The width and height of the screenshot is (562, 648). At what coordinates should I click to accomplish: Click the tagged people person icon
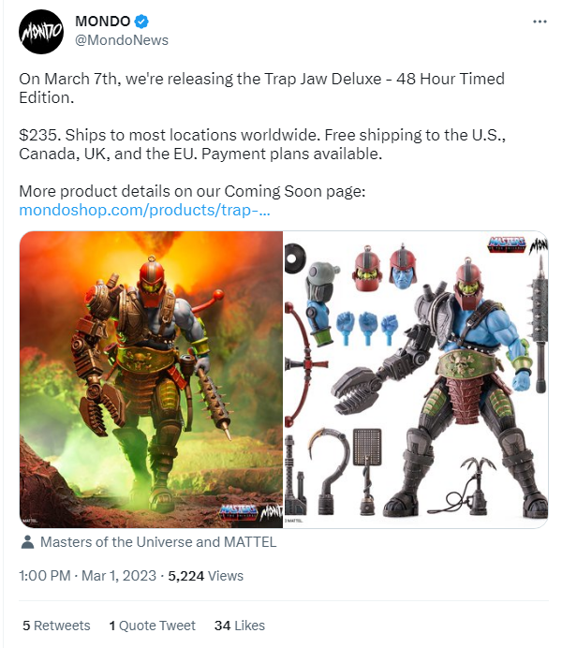pyautogui.click(x=27, y=542)
